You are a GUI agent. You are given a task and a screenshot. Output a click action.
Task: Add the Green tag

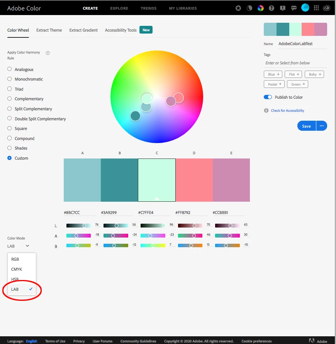tap(297, 84)
